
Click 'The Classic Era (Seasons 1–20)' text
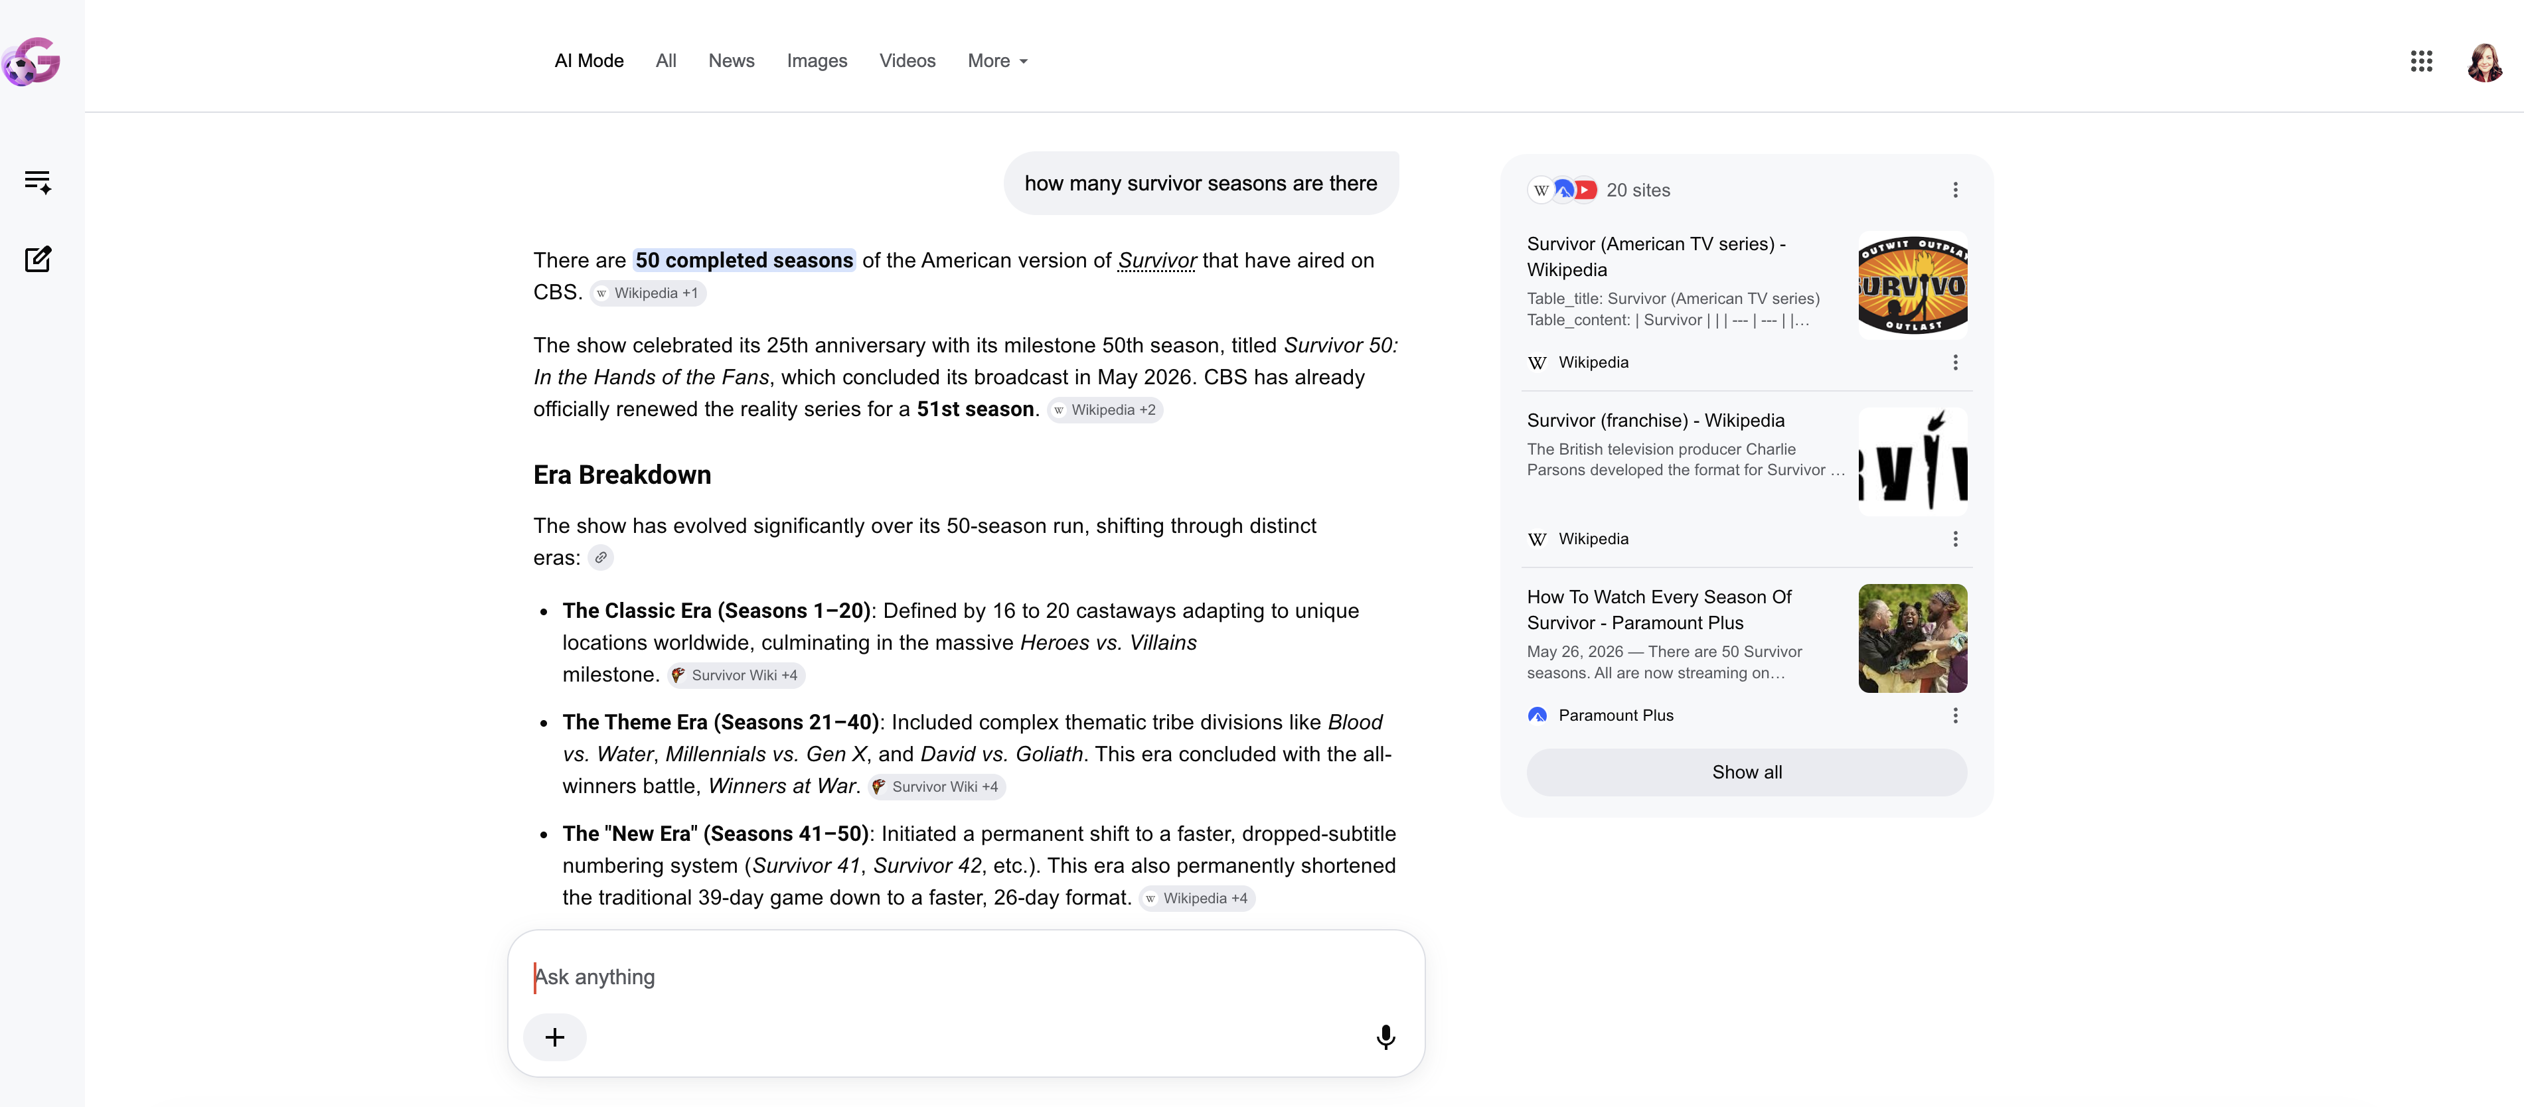pyautogui.click(x=716, y=611)
